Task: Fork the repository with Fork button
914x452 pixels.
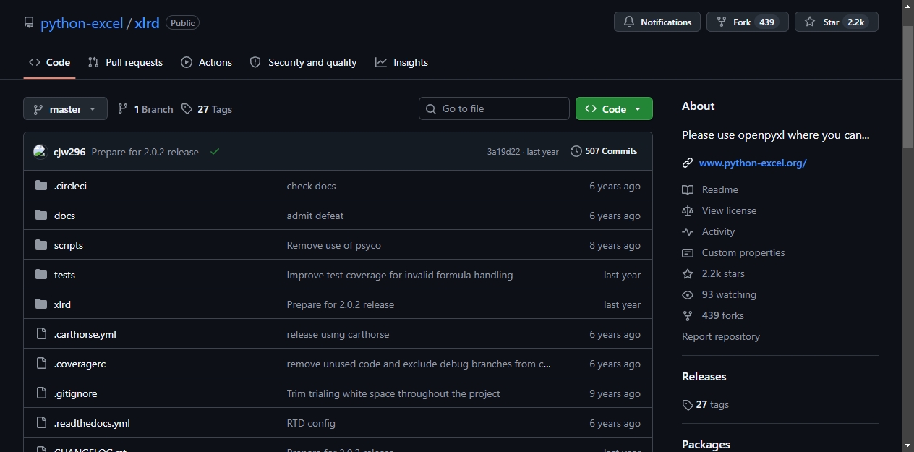Action: tap(747, 22)
